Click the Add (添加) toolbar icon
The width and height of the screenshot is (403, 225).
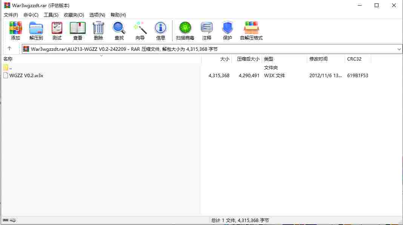coord(15,31)
